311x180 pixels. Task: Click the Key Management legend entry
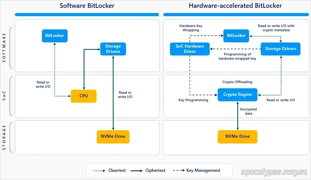coord(203,170)
